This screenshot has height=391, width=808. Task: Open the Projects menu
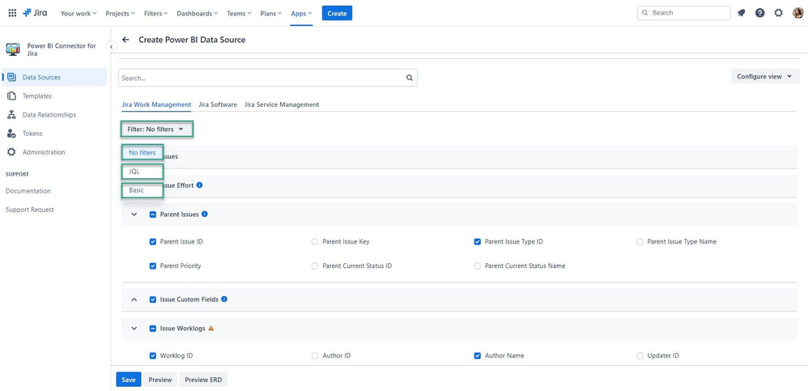[x=120, y=14]
